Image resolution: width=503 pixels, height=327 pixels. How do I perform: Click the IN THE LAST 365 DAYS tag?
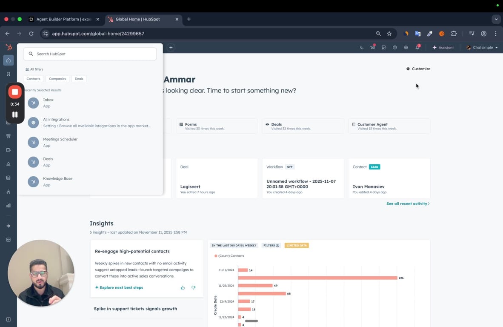click(234, 246)
